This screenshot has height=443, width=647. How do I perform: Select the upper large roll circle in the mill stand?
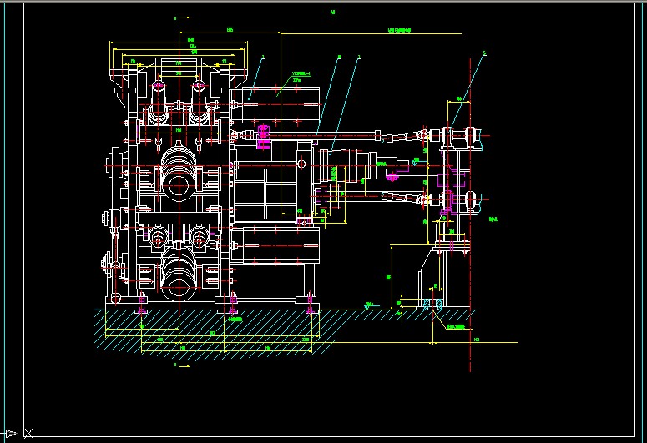[179, 185]
